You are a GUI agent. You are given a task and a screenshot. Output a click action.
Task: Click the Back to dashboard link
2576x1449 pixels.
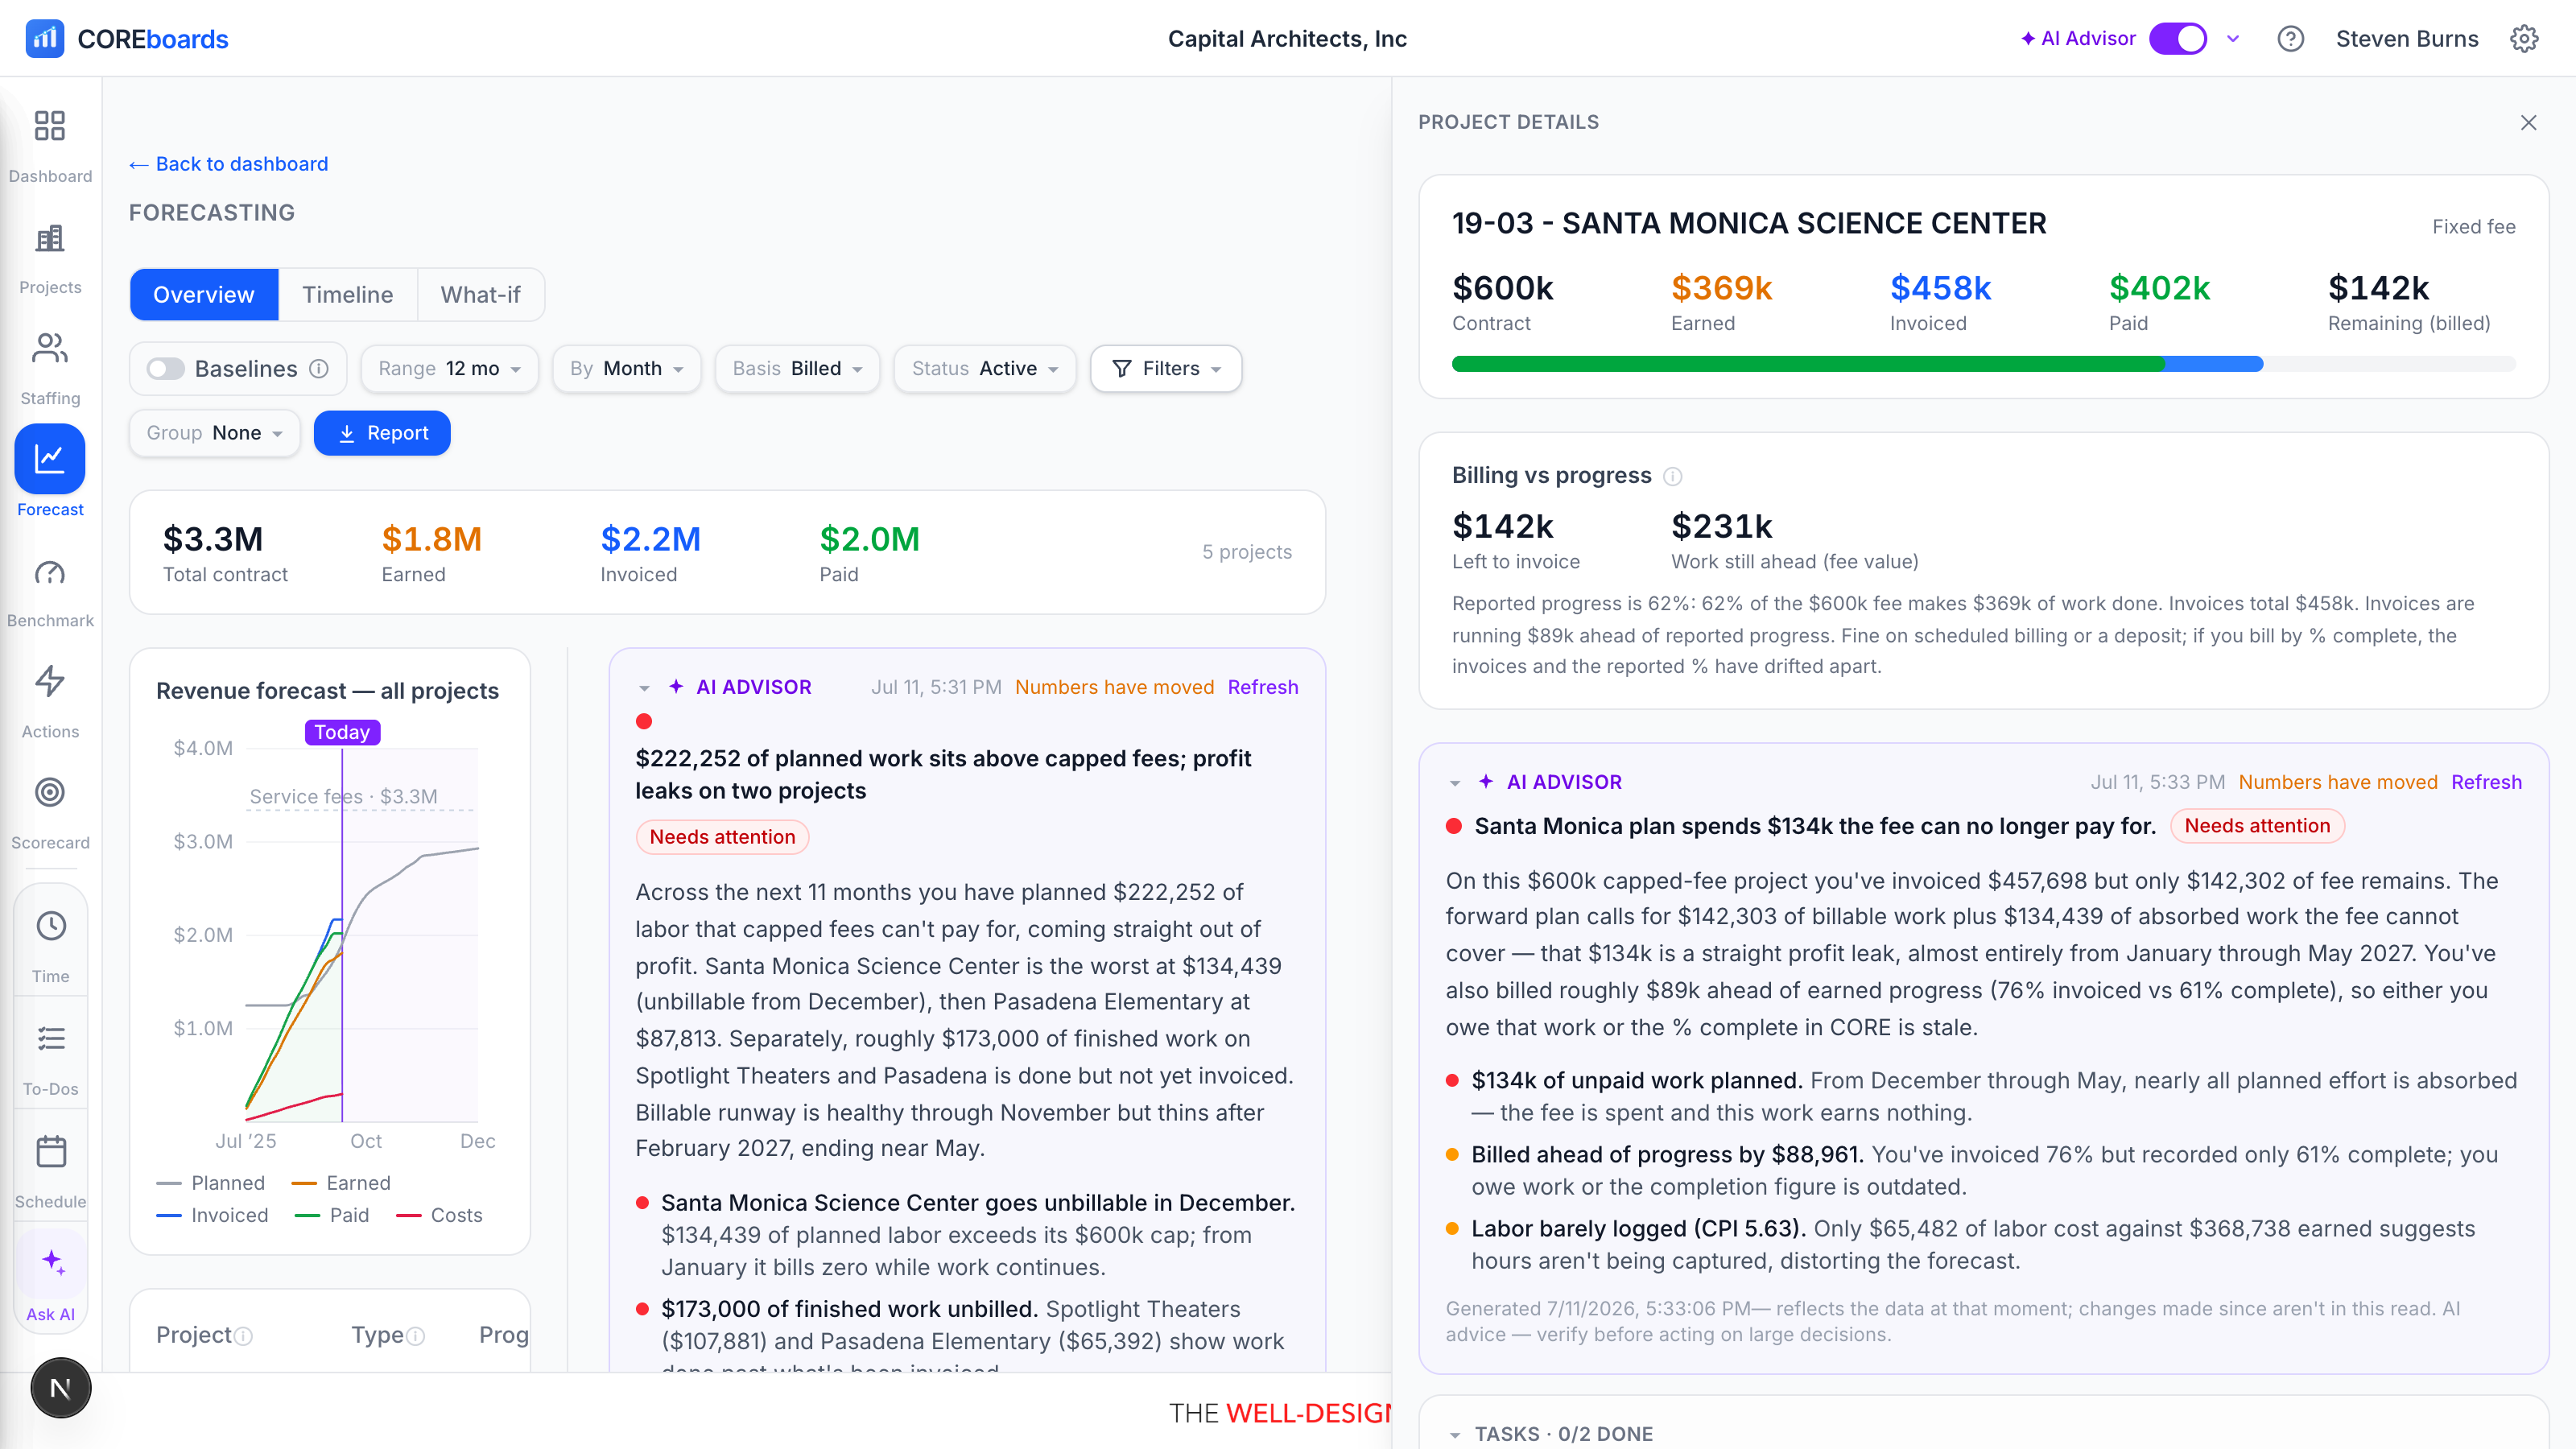tap(229, 164)
